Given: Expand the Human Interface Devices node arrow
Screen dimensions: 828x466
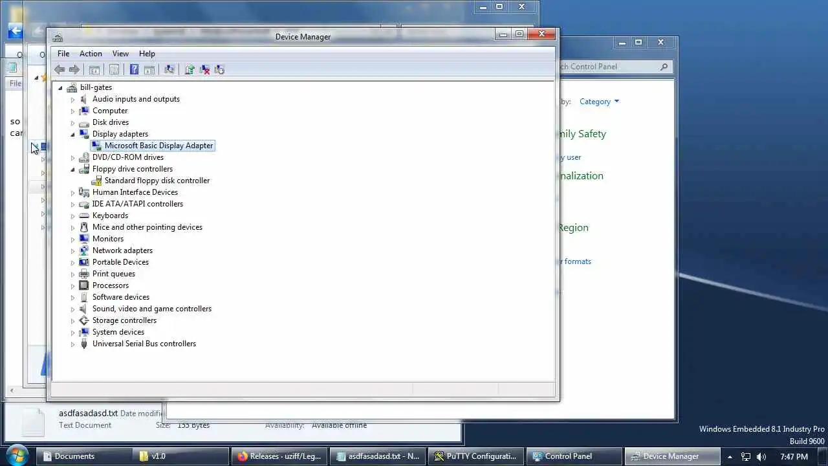Looking at the screenshot, I should coord(73,193).
